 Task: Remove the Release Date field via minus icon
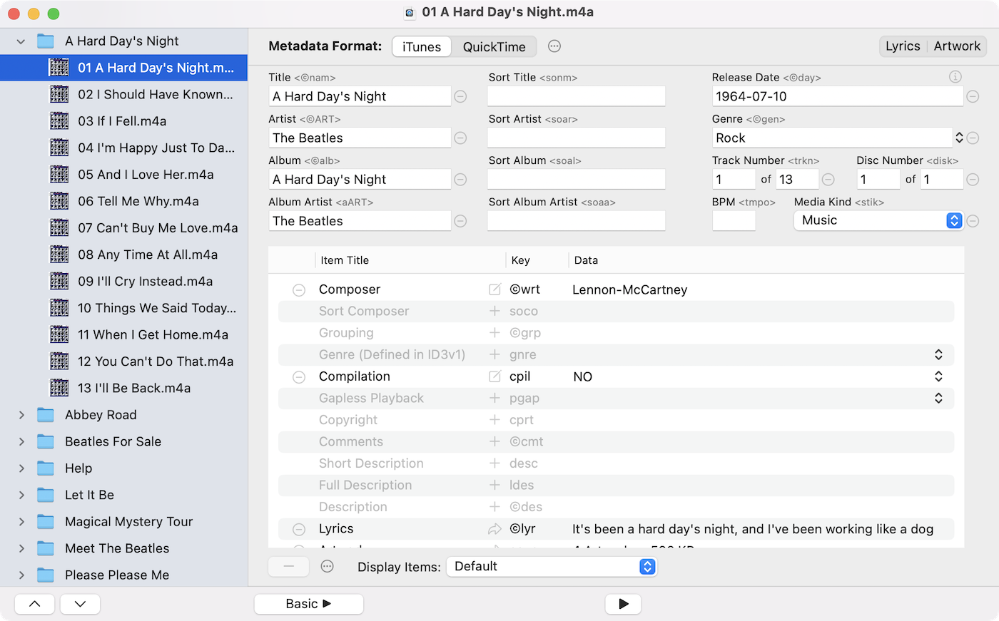973,96
